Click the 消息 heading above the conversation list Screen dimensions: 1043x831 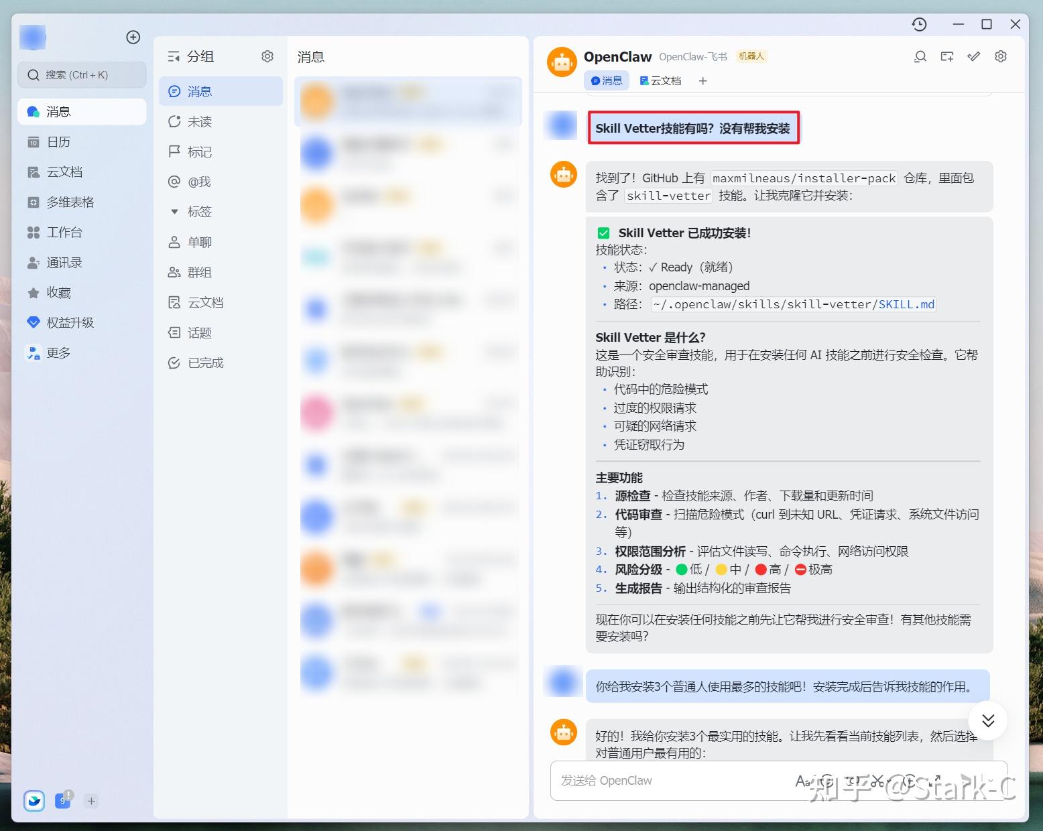(x=311, y=57)
